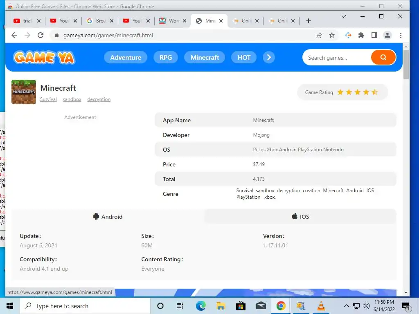Open the Mail app from taskbar
The height and width of the screenshot is (314, 419).
[261, 306]
